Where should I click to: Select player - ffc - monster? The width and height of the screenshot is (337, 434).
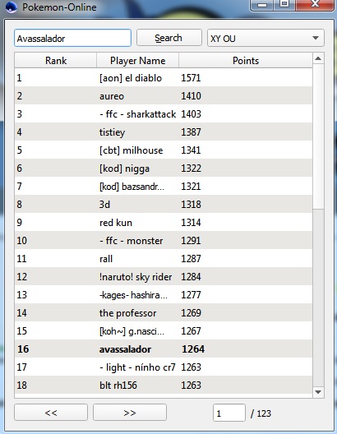tap(131, 241)
